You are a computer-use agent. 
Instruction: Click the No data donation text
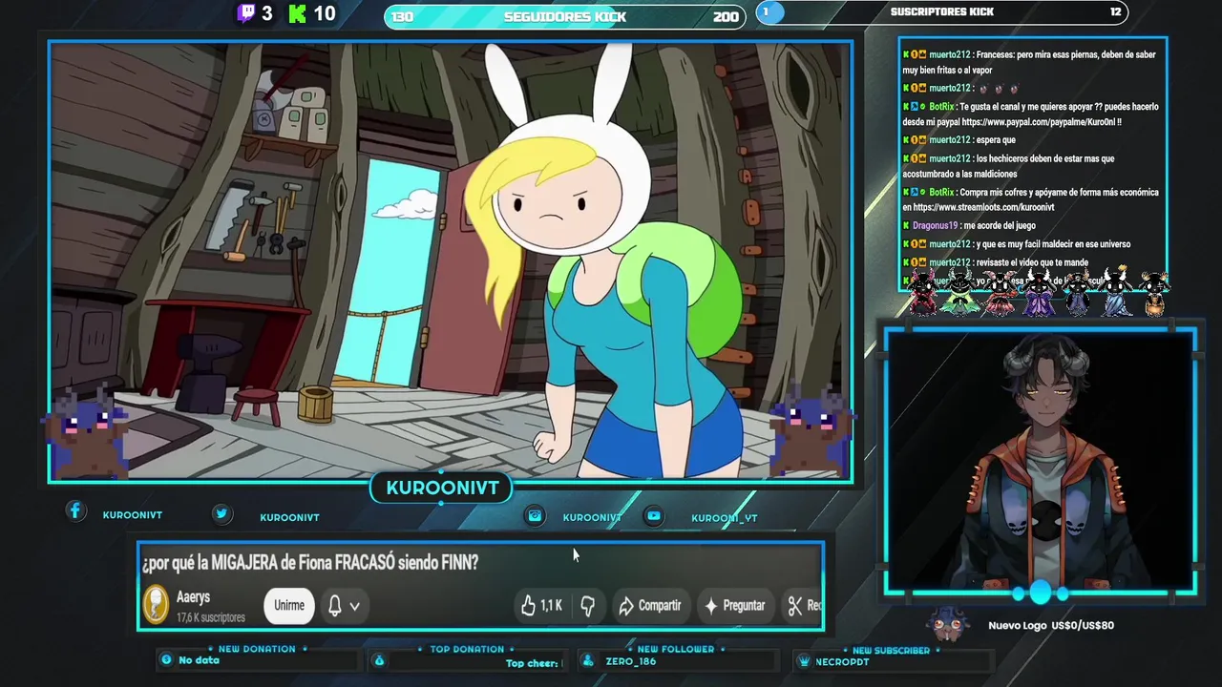pos(199,660)
